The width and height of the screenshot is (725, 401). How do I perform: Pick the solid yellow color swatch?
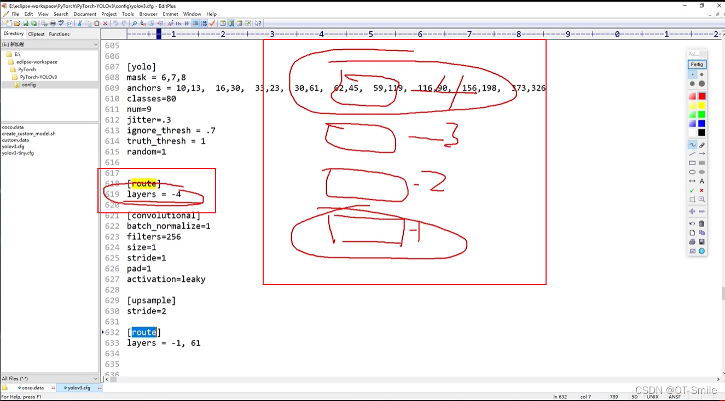[701, 105]
